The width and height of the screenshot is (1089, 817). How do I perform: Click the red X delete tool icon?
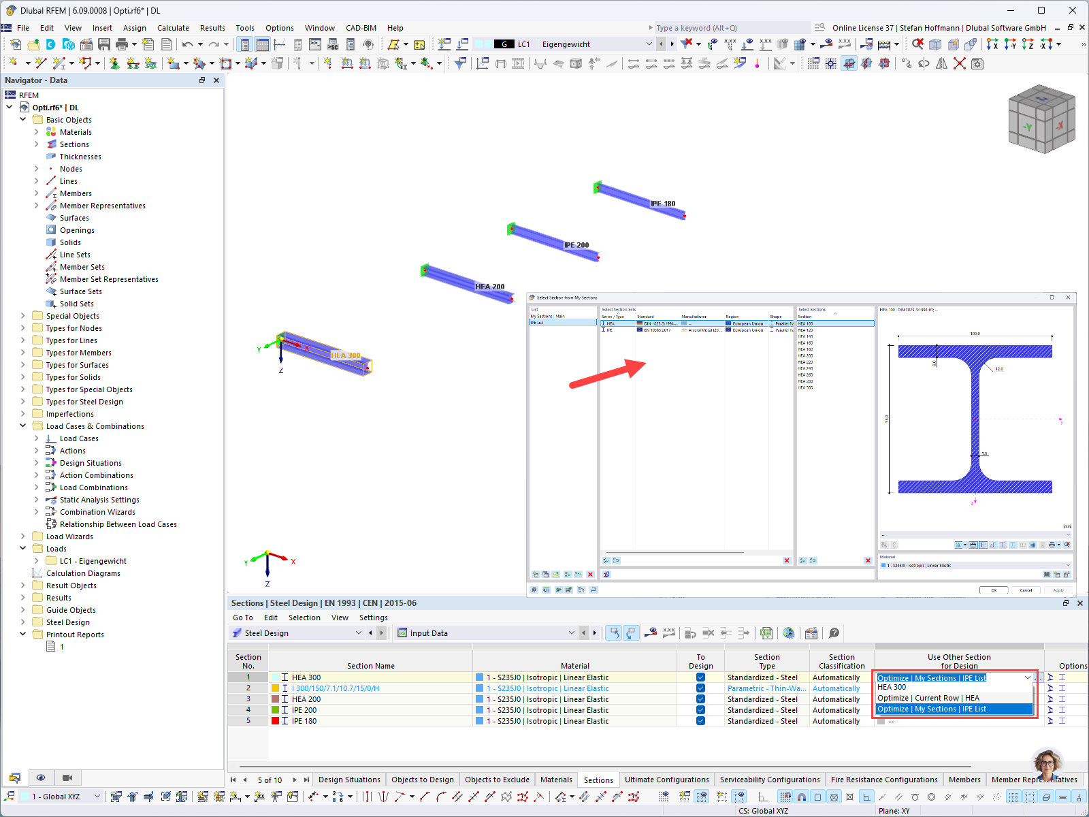(960, 63)
